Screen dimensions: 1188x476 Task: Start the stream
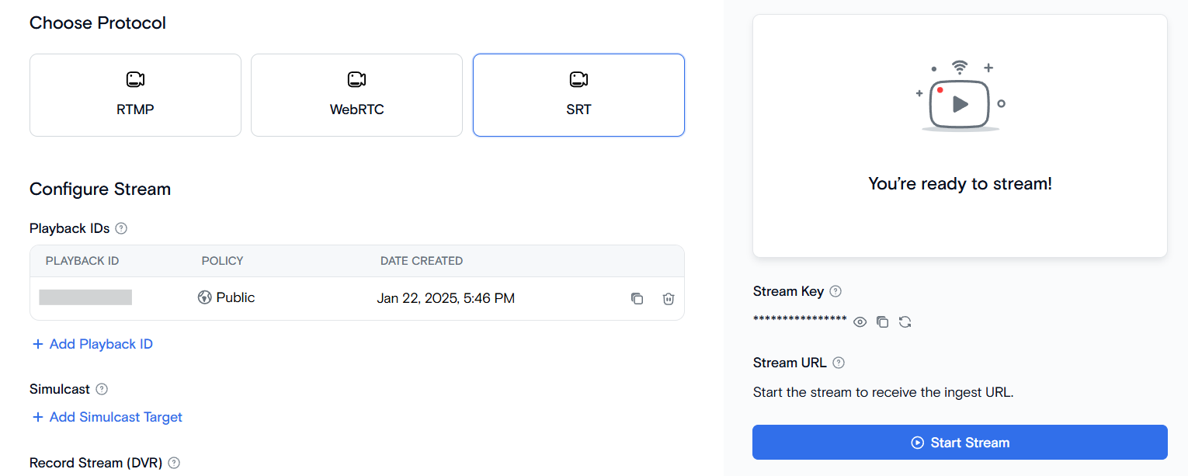click(960, 443)
